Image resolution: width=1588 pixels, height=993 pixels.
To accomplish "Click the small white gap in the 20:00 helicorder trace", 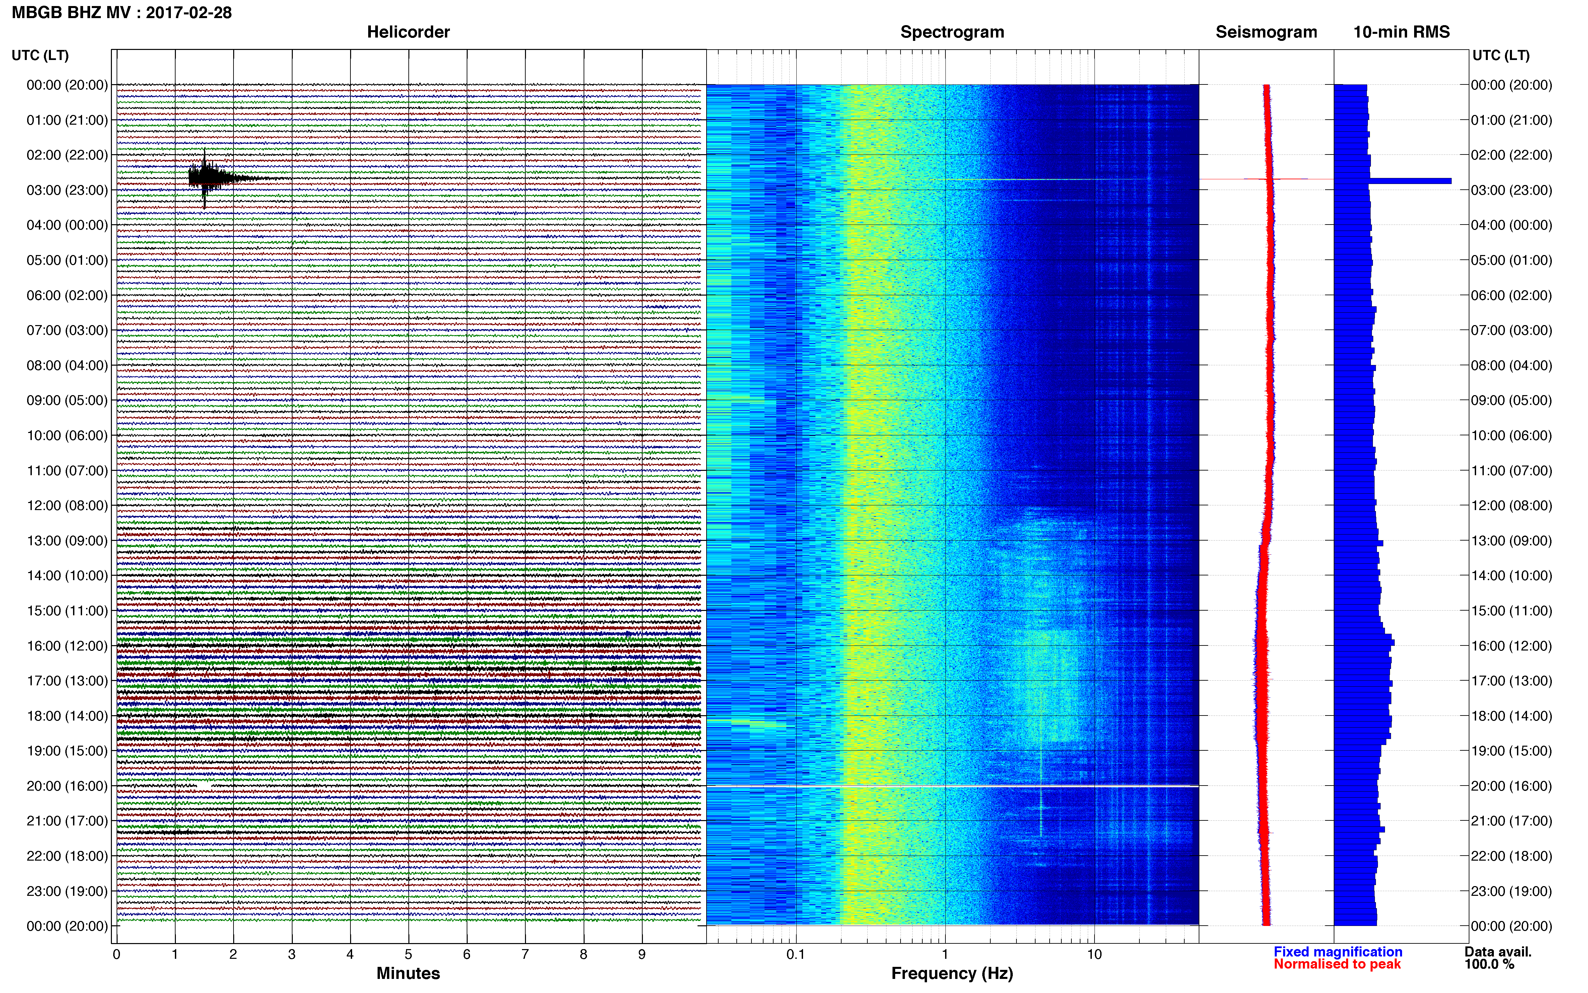I will pos(204,786).
